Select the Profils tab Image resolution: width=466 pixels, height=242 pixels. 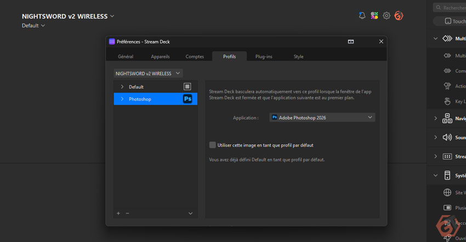[229, 56]
